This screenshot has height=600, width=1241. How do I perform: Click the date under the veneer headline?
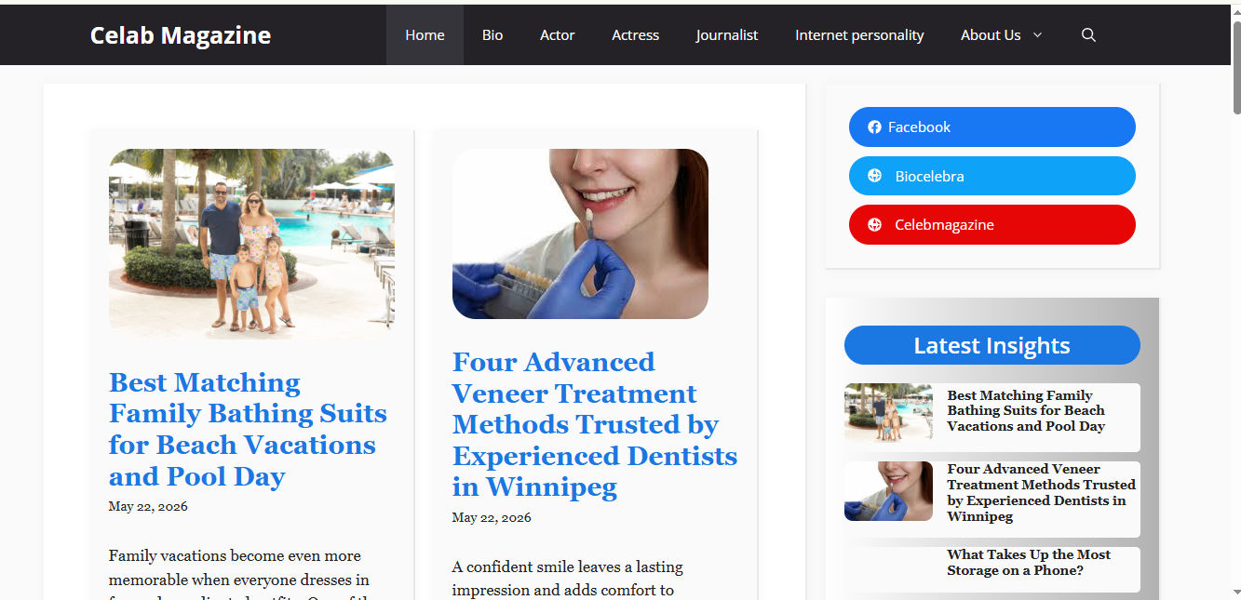492,518
